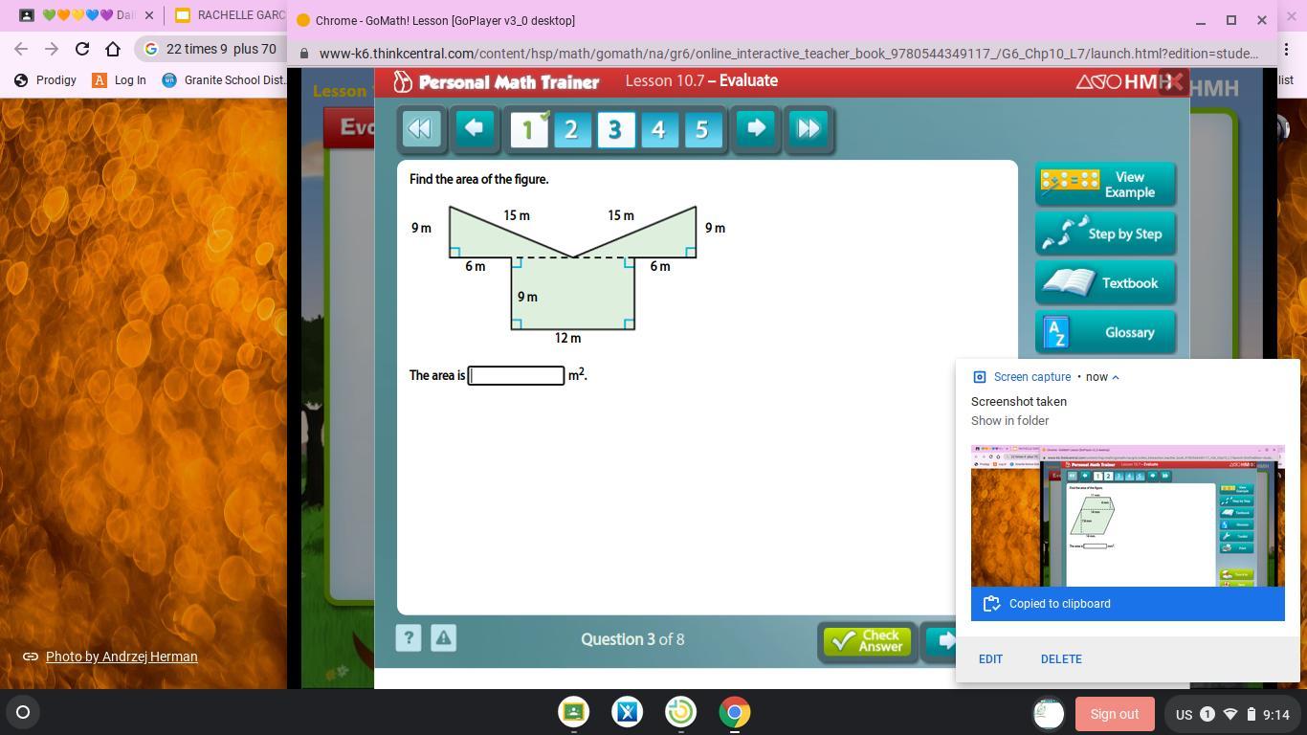
Task: Open Step by Step guidance
Action: click(1105, 234)
